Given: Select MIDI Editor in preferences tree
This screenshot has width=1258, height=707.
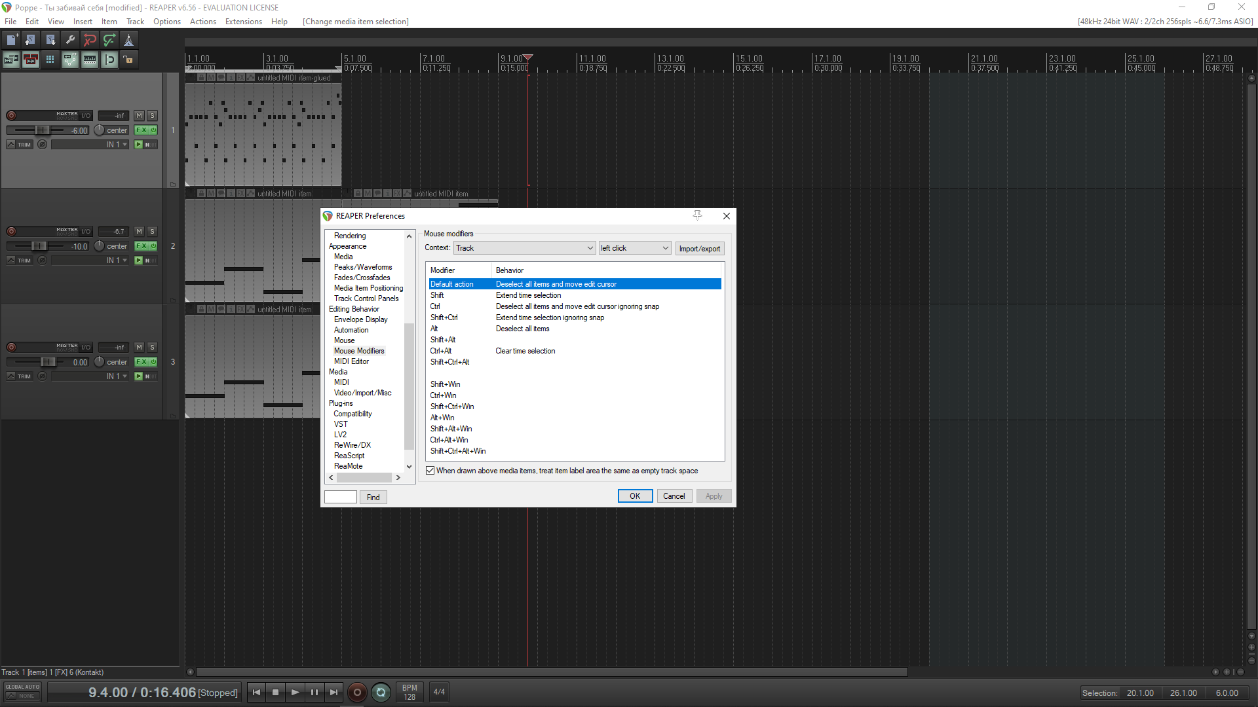Looking at the screenshot, I should (351, 361).
